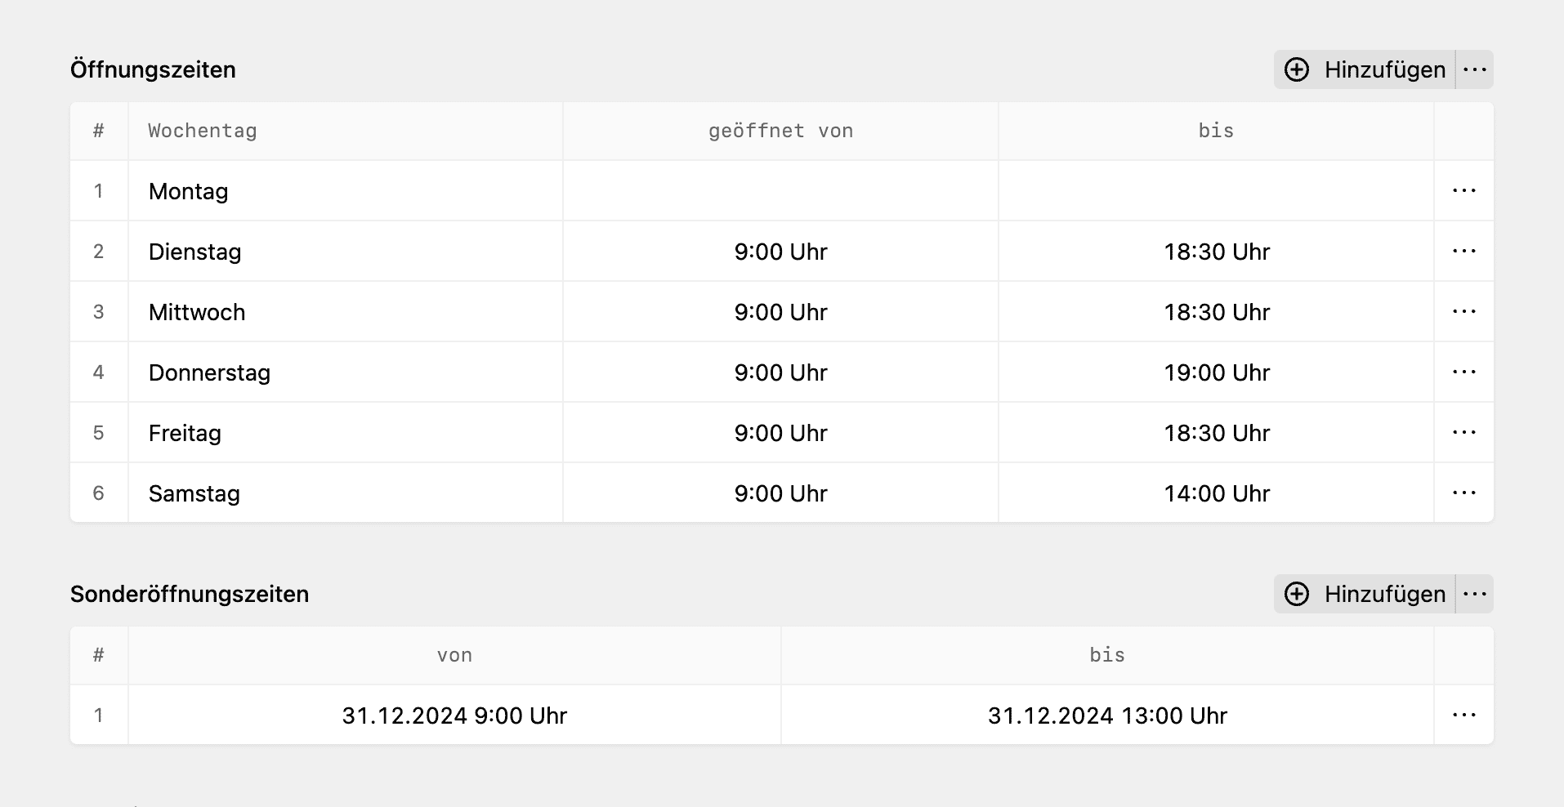Click the bis header in Öffnungszeiten table
Screen dimensions: 1564x807
click(x=1217, y=131)
